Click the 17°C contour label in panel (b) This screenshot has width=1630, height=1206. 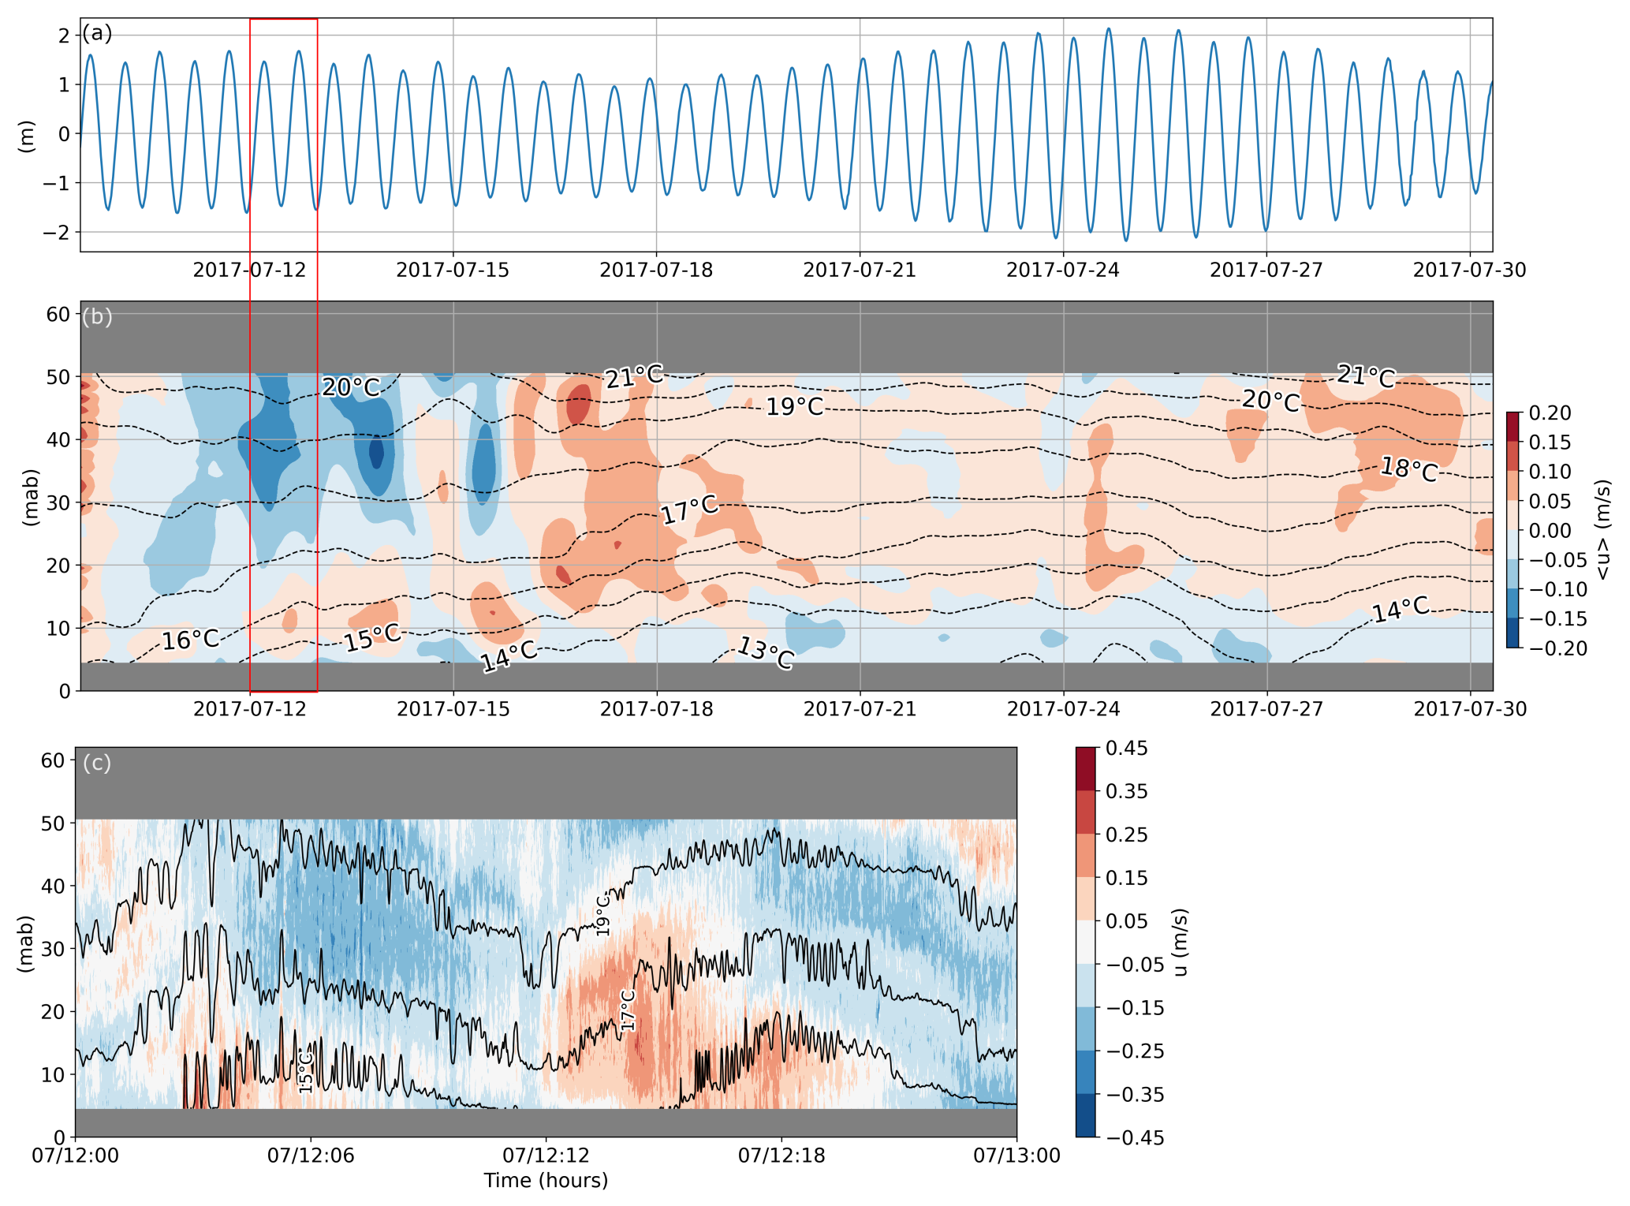689,510
